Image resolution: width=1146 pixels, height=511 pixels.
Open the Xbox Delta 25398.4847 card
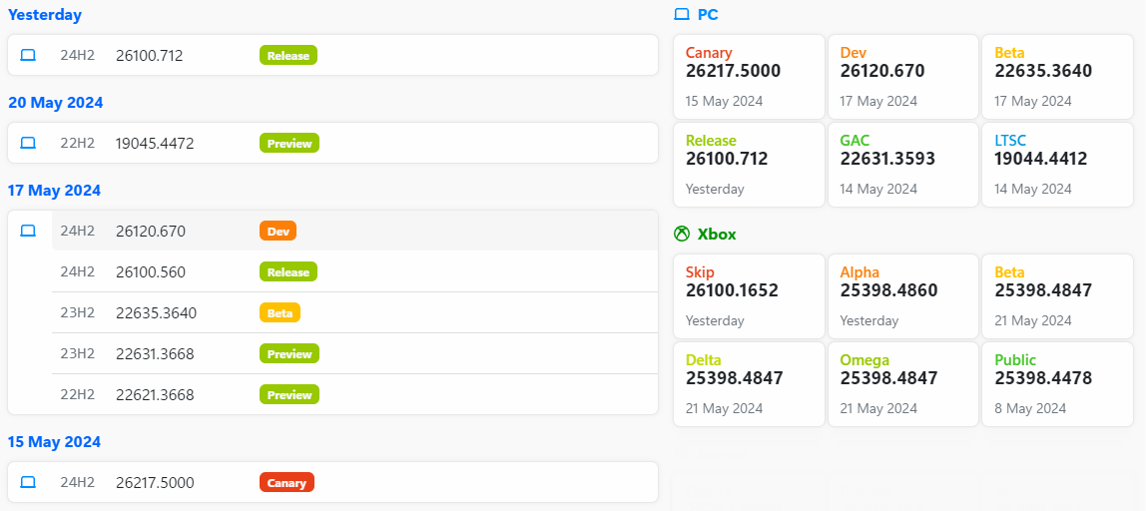[x=749, y=384]
